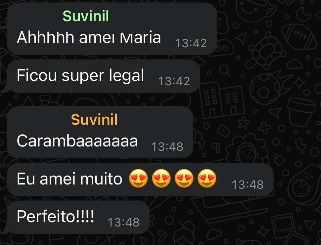This screenshot has height=245, width=321.
Task: Select the 'Perfeito!!!!' message bubble
Action: click(x=78, y=217)
